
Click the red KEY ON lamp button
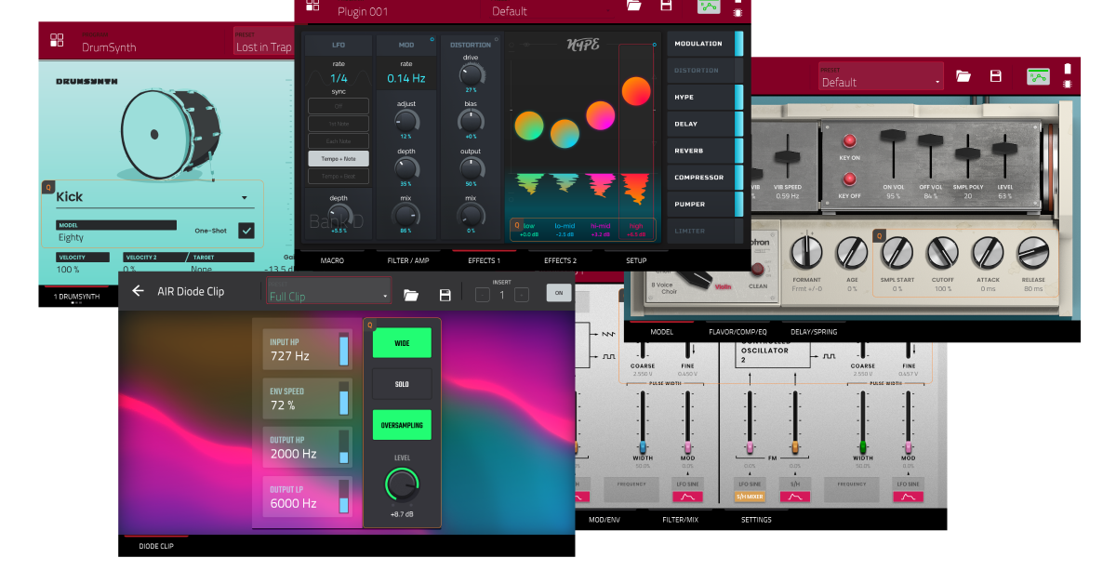[849, 142]
